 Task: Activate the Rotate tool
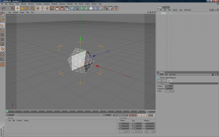click(27, 8)
